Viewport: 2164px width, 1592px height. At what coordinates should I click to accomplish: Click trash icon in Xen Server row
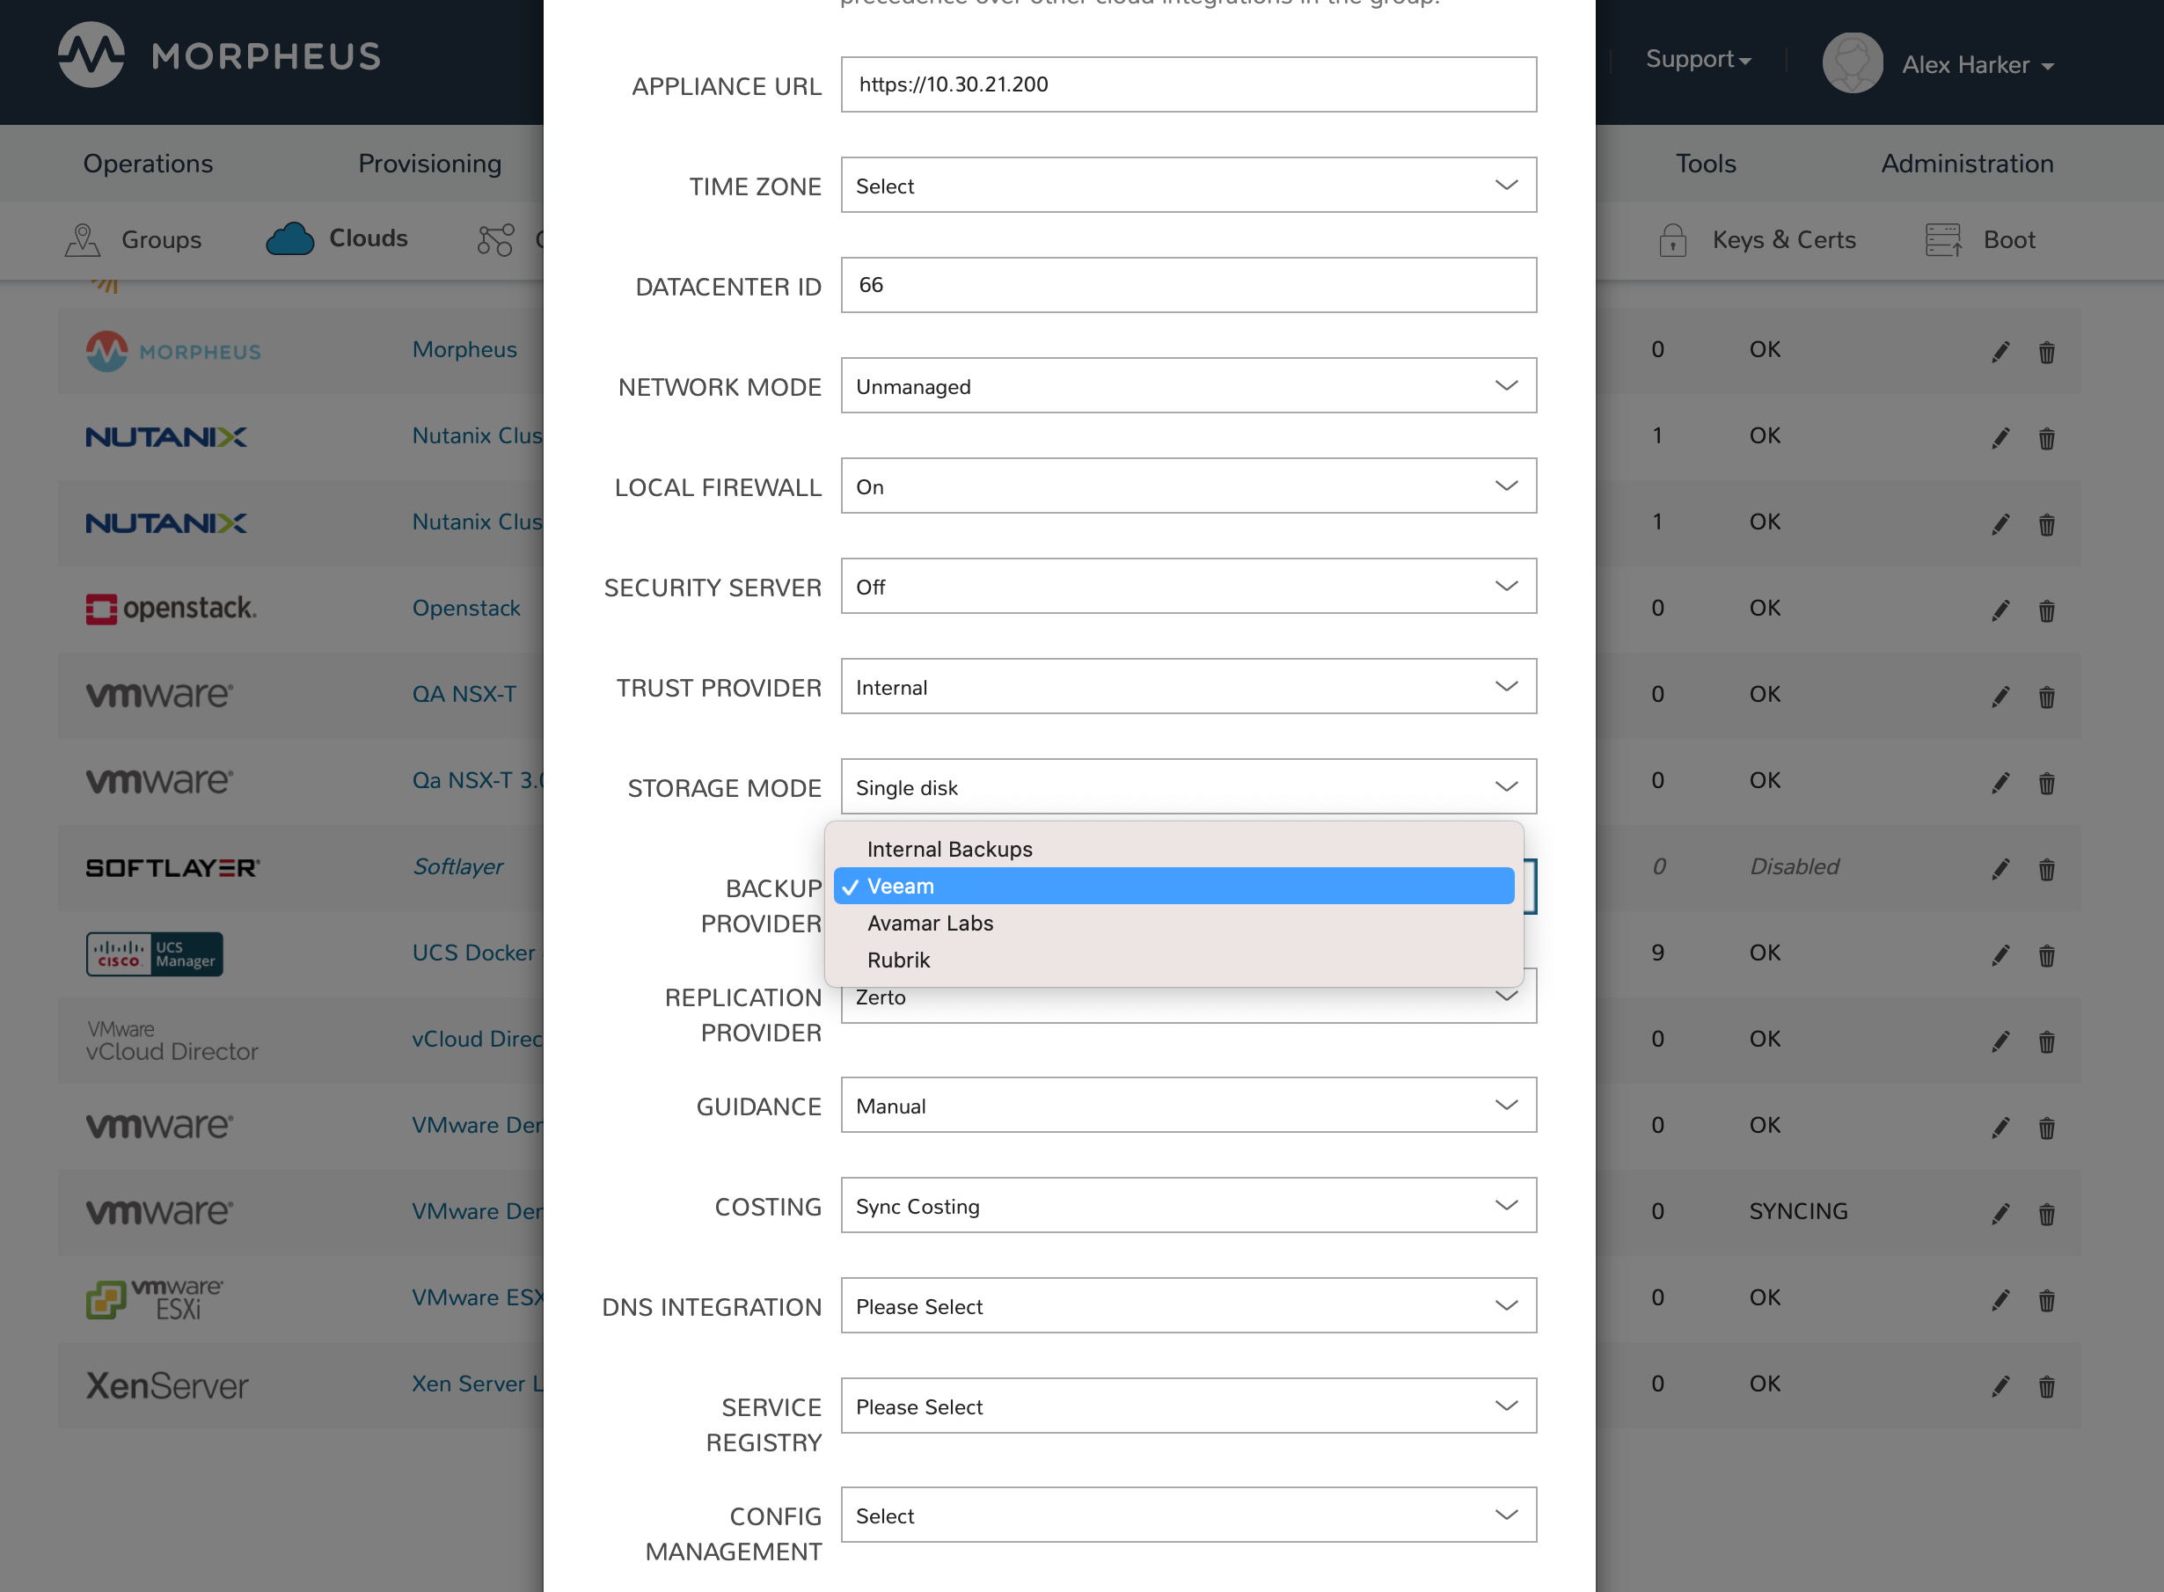coord(2046,1386)
